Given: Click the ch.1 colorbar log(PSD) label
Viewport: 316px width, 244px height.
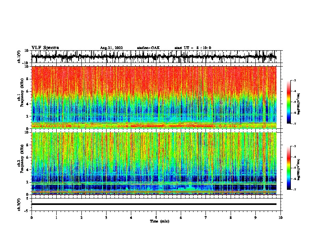Looking at the screenshot, I should 299,104.
